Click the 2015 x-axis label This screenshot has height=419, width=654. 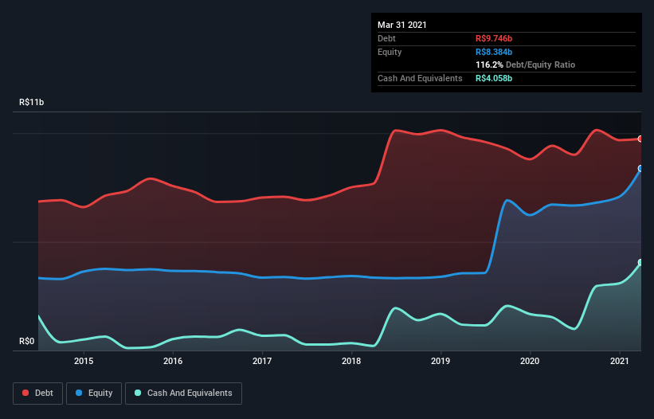click(x=84, y=361)
